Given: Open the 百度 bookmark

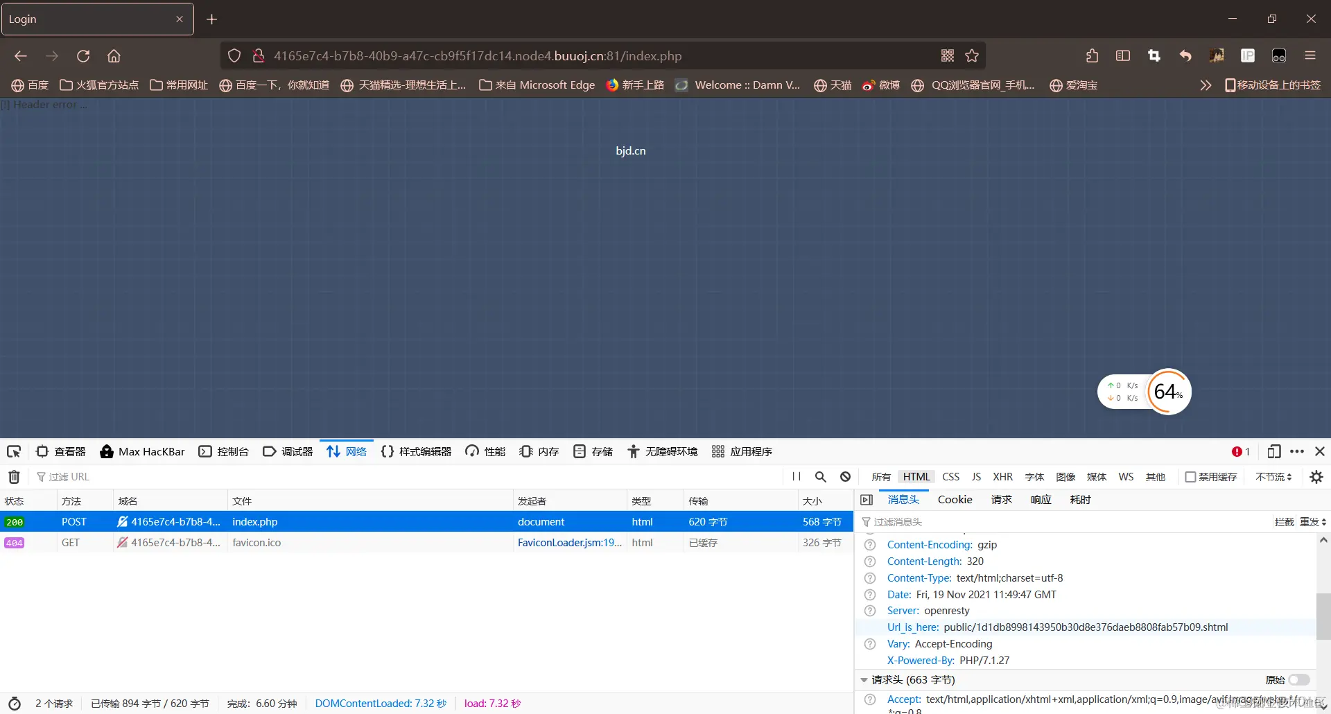Looking at the screenshot, I should tap(30, 85).
